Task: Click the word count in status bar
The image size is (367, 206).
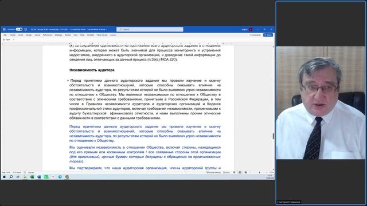Action: (17, 172)
